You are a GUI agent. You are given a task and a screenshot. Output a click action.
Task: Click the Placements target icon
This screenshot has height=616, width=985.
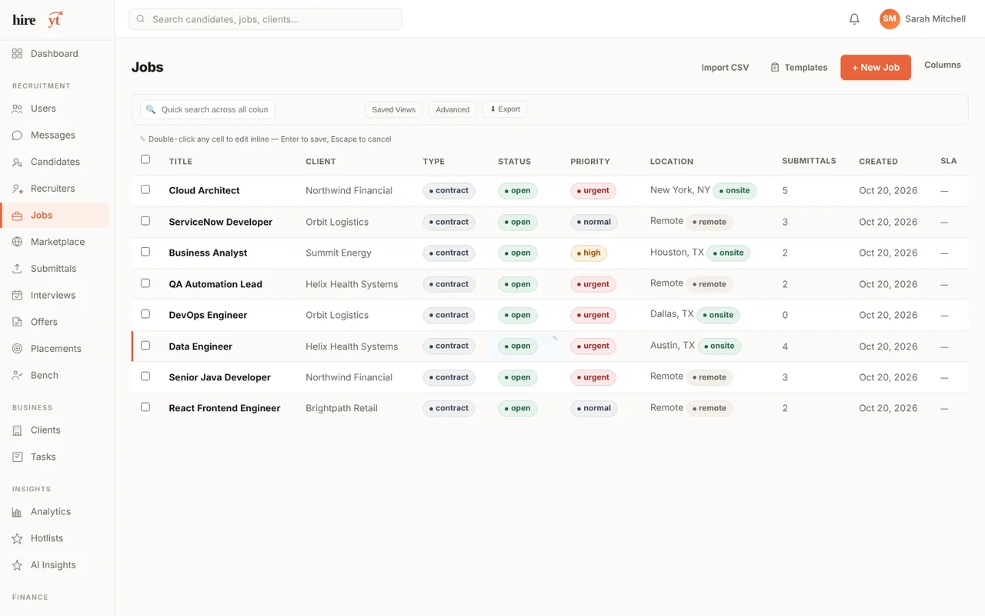pyautogui.click(x=17, y=349)
